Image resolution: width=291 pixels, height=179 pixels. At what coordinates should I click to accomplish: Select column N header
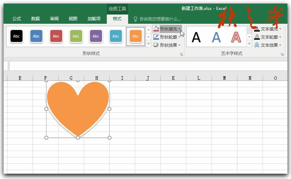tap(250, 78)
